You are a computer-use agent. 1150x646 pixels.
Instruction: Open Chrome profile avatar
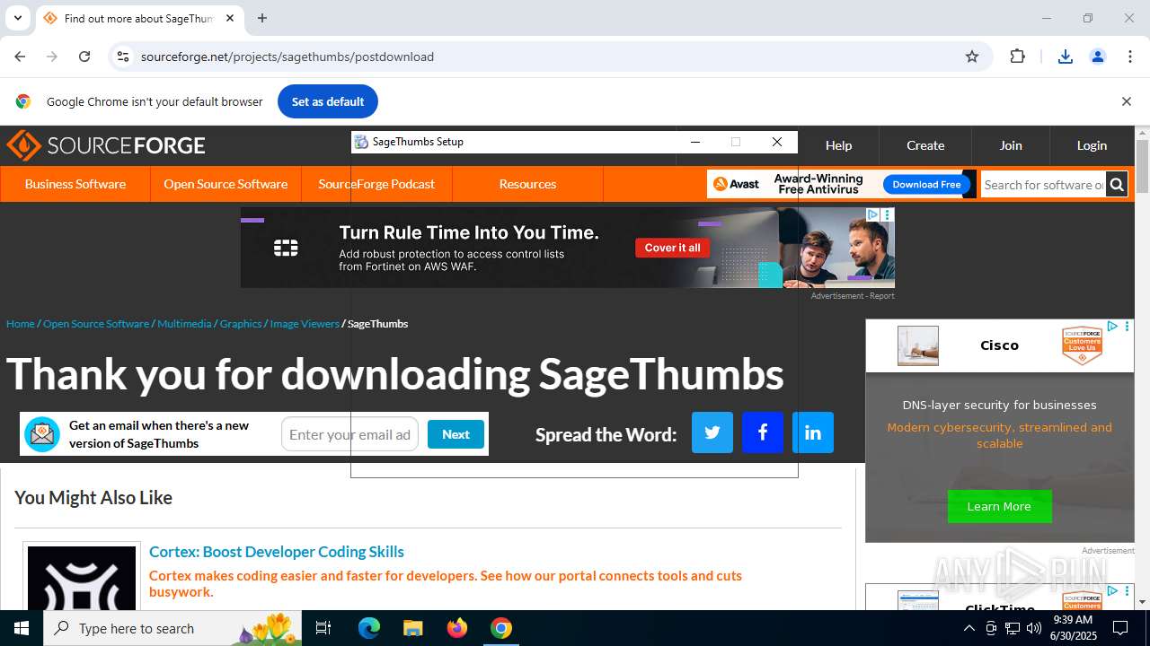tap(1098, 57)
